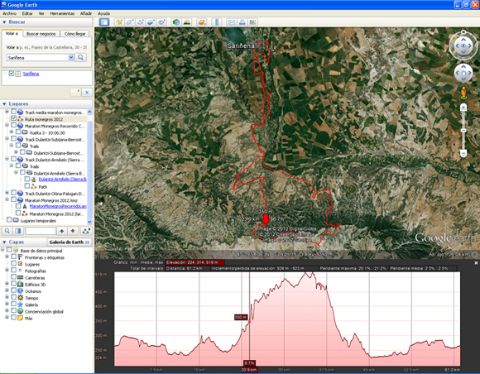Open the search box dropdown arrow
Screen dimensions: 480x374
click(71, 57)
